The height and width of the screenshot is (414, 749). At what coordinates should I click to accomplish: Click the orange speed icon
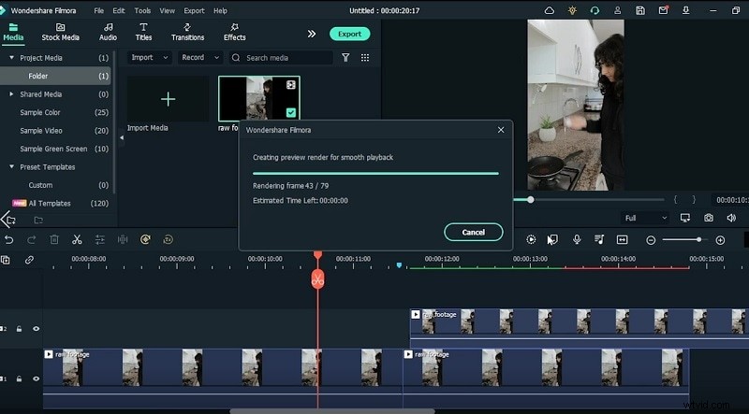[145, 240]
